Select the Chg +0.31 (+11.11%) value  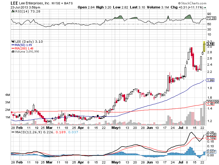pyautogui.click(x=187, y=7)
